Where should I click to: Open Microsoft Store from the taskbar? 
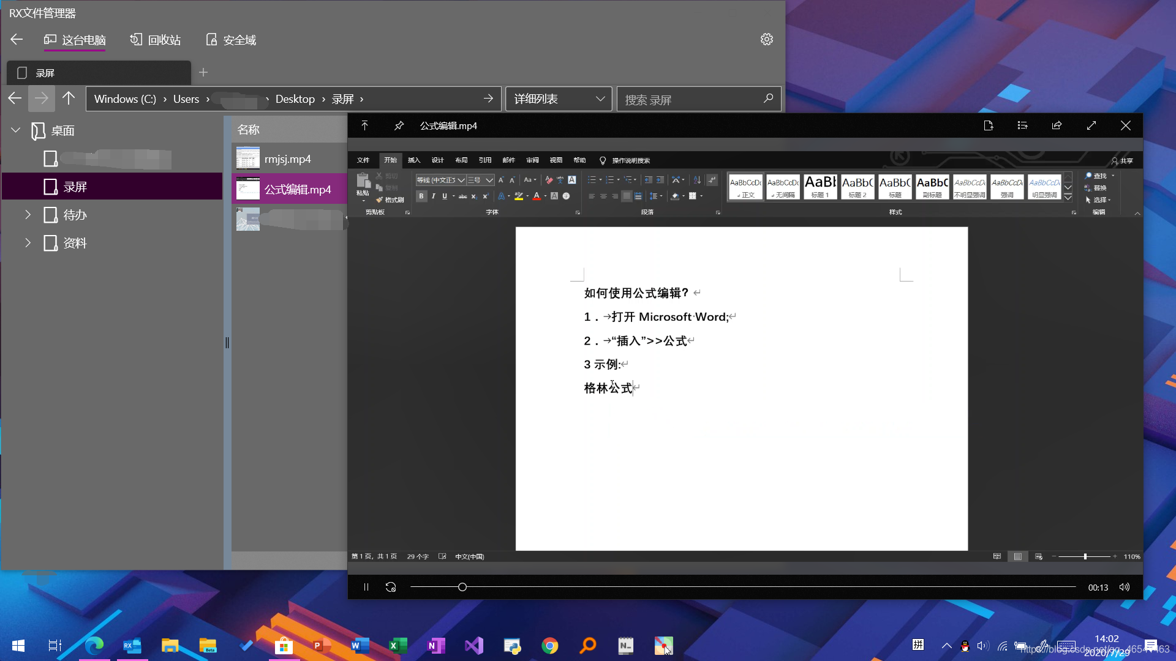pos(284,646)
